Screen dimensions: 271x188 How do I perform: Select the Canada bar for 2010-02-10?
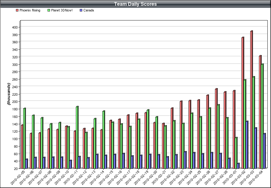pyautogui.click(x=70, y=165)
